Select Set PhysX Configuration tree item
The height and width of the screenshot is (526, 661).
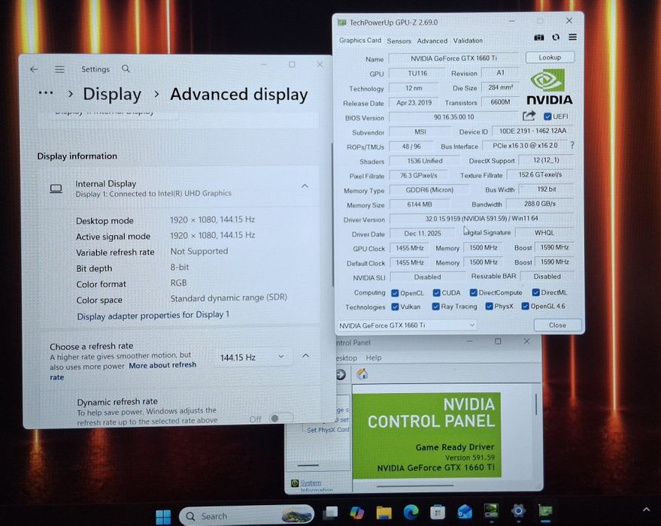click(x=328, y=430)
